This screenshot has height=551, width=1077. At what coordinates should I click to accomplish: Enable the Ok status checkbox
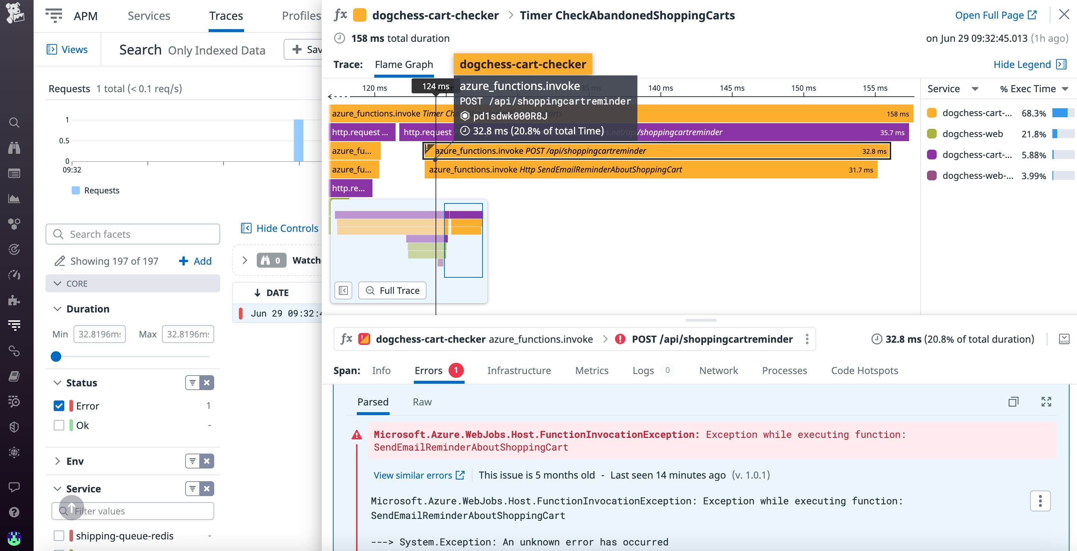[x=59, y=426]
